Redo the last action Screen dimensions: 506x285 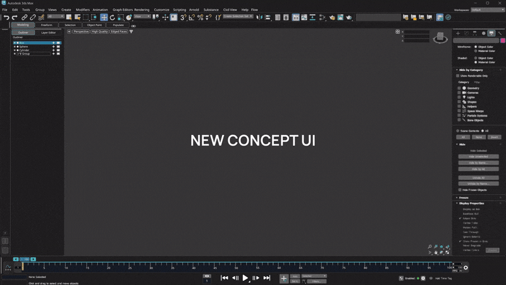click(x=15, y=18)
